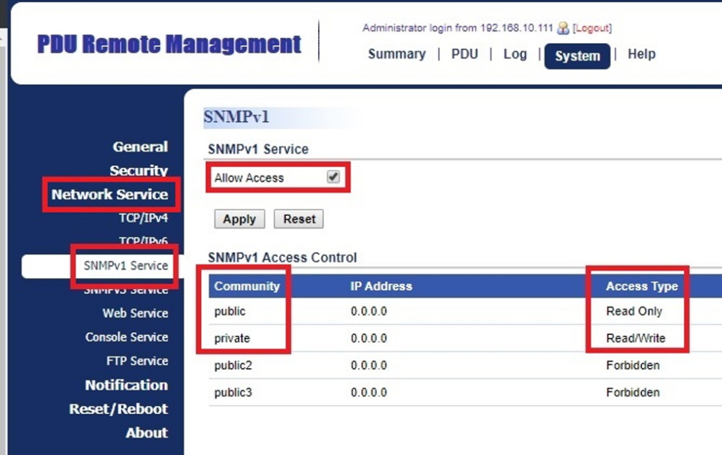Click the administrator user icon beside Logout
This screenshot has width=722, height=455.
[x=563, y=28]
